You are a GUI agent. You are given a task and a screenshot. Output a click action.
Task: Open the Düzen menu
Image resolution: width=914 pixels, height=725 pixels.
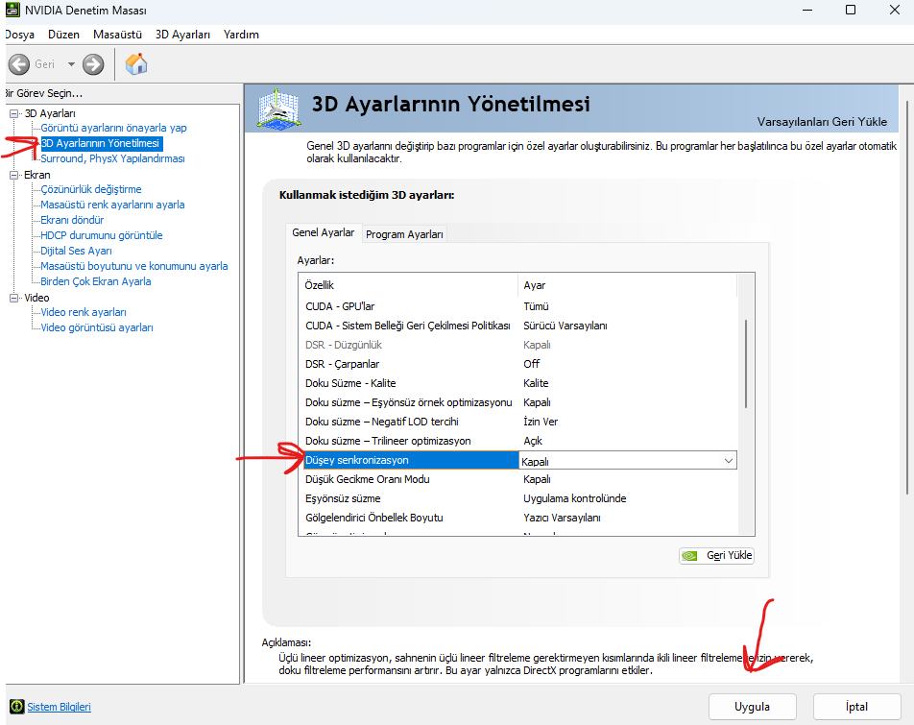coord(63,35)
